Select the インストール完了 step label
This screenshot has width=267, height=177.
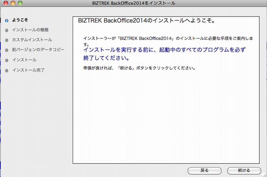click(x=28, y=70)
